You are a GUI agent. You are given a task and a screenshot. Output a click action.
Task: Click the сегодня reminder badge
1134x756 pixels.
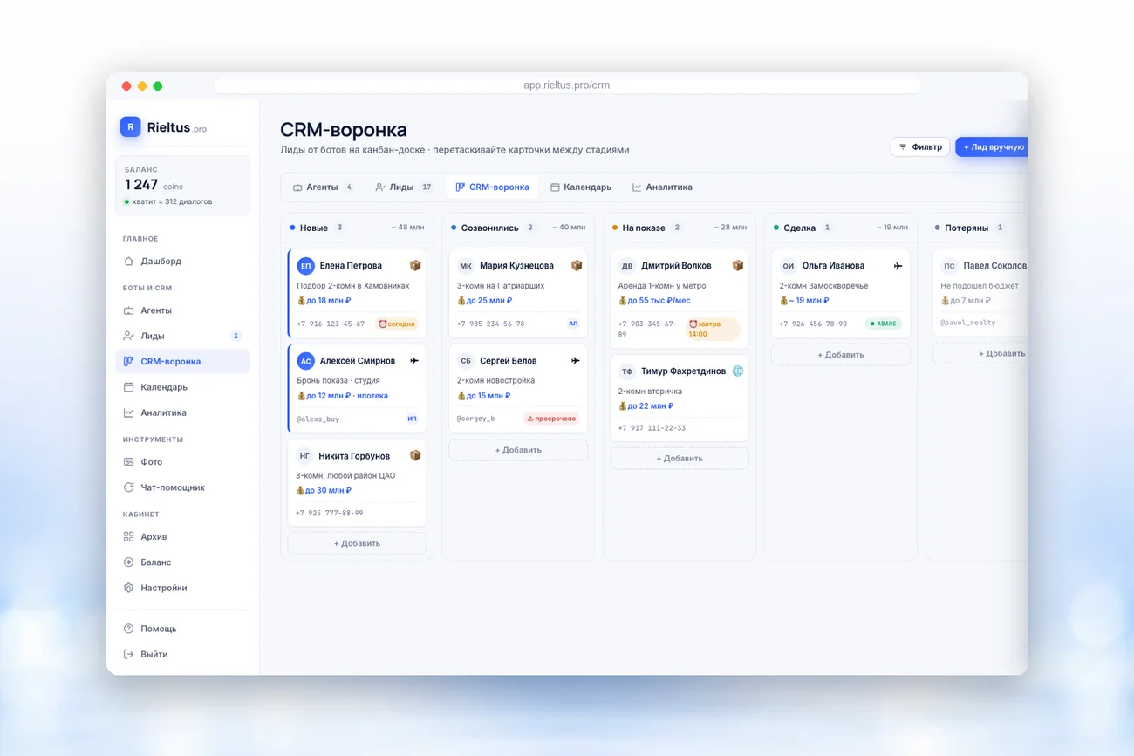point(397,324)
